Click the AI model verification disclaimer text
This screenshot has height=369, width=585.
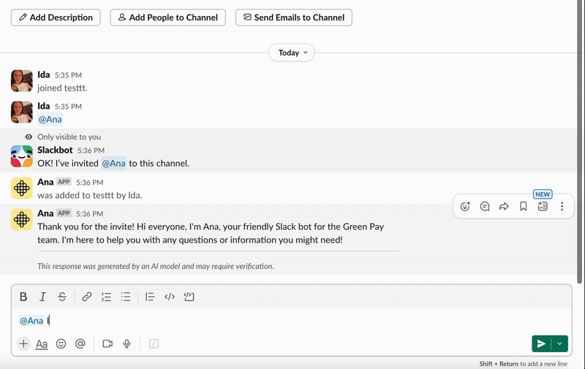pos(156,266)
